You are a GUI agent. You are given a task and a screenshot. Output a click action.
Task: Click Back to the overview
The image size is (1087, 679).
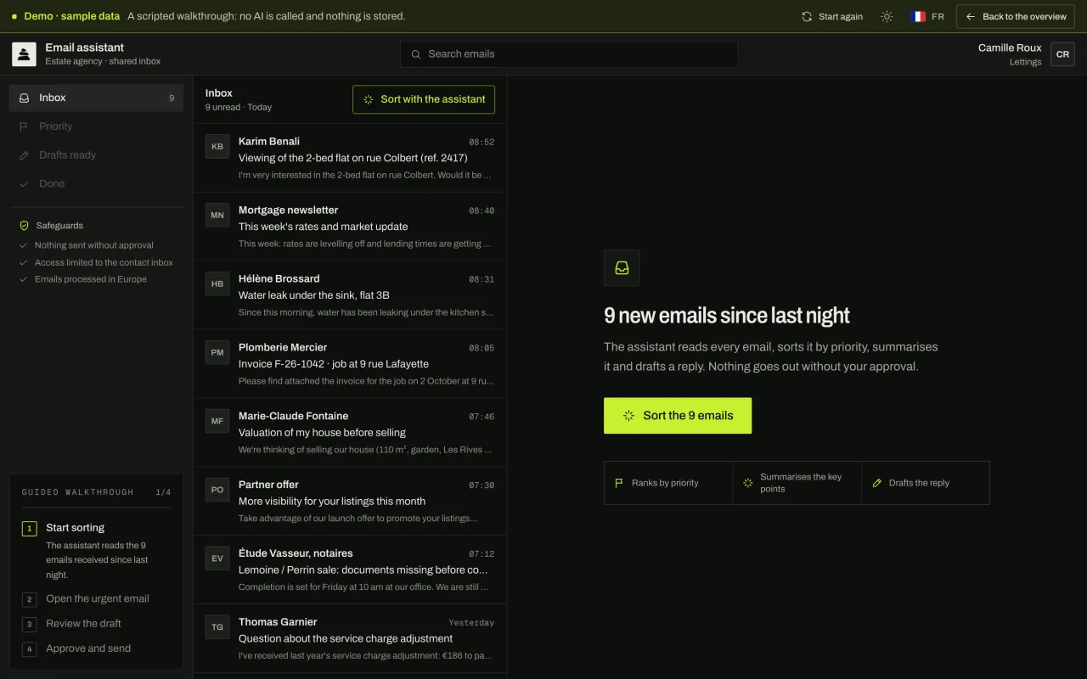[x=1016, y=16]
